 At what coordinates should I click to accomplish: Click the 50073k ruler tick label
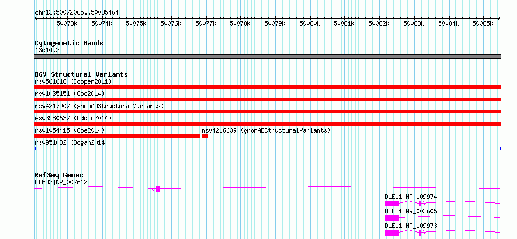point(67,23)
